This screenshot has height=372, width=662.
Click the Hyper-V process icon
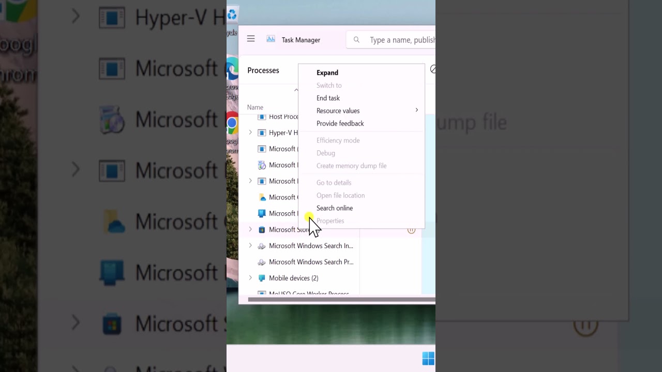point(262,133)
